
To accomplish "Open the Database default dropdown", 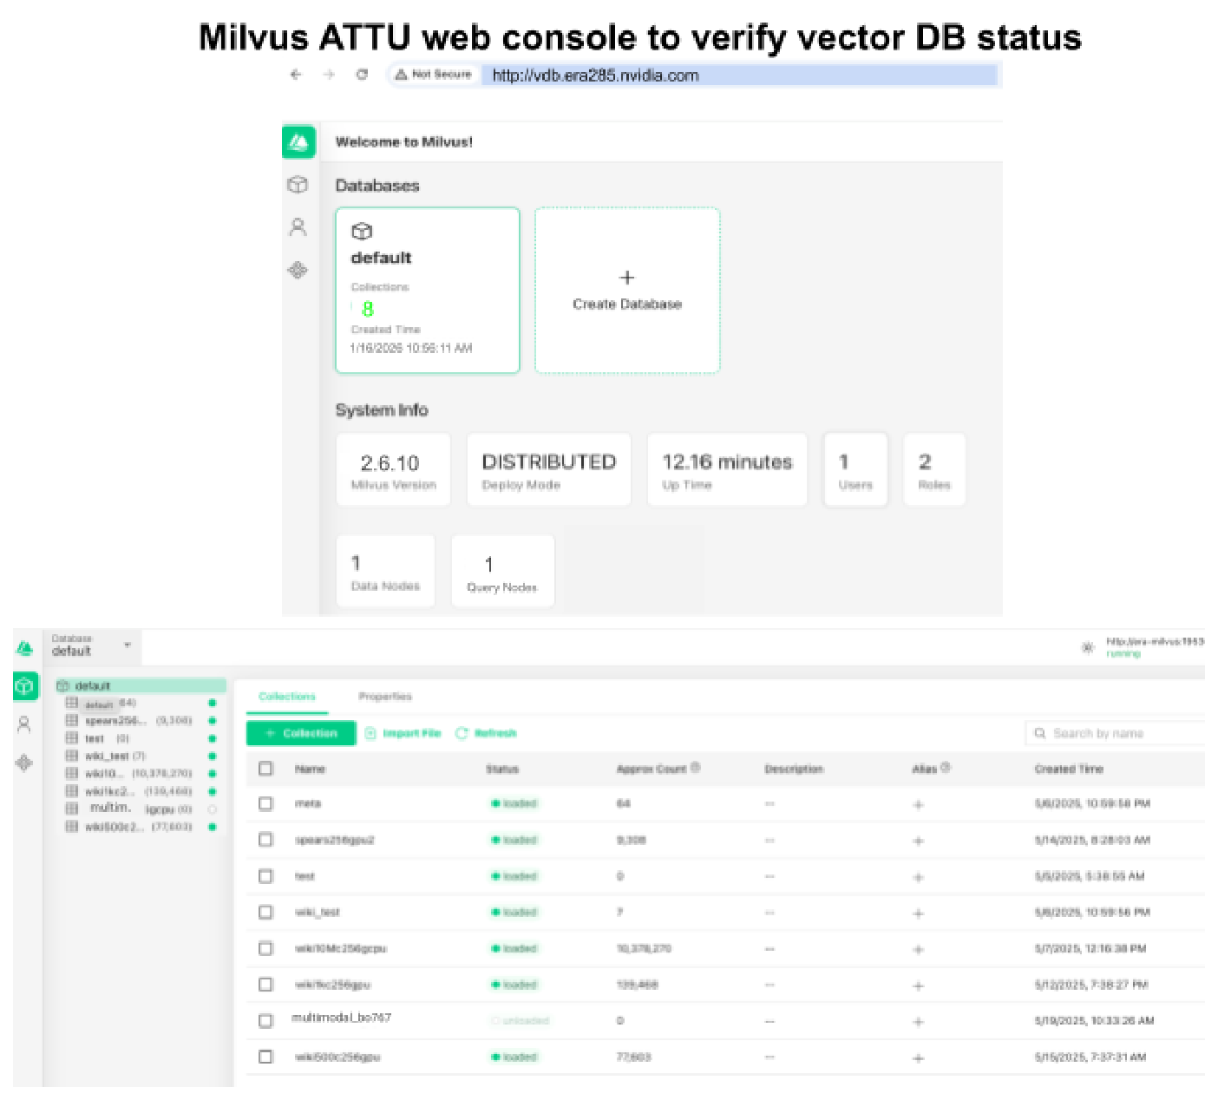I will click(x=92, y=647).
